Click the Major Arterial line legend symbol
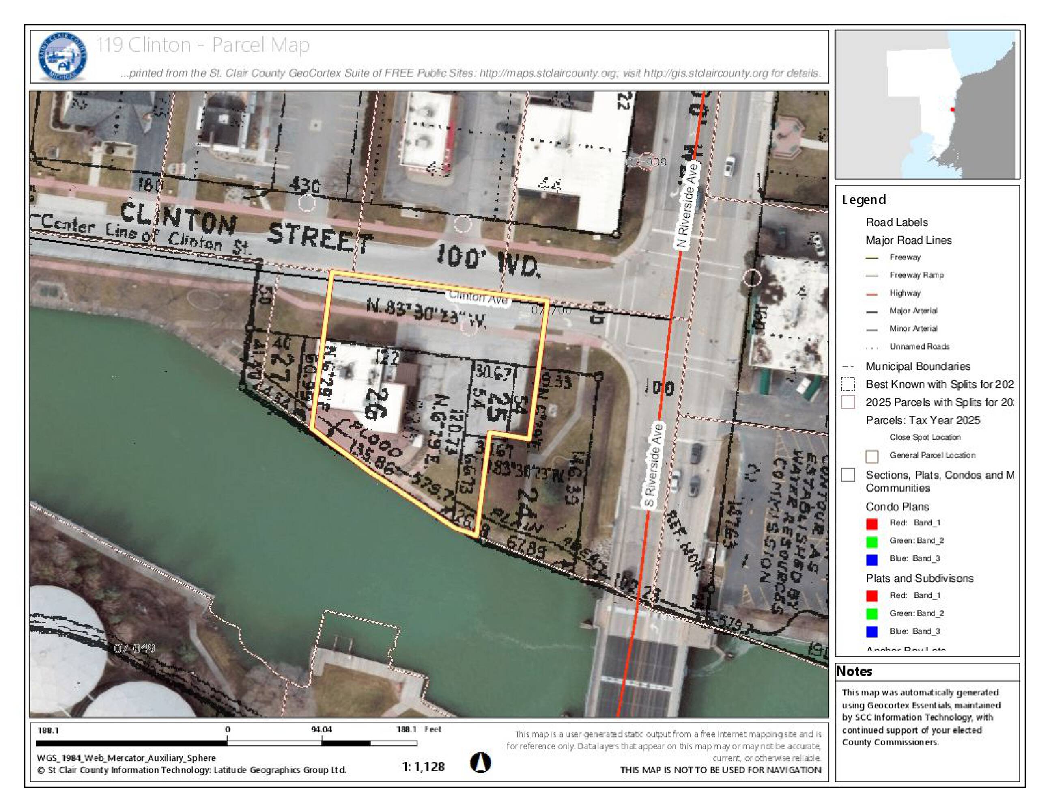This screenshot has height=812, width=1050. 872,312
